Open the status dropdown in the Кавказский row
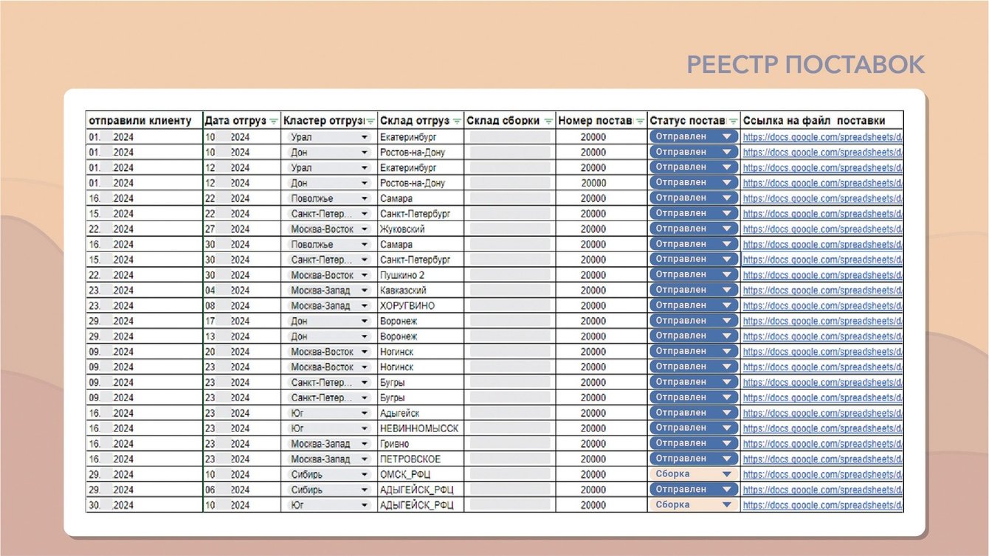The height and width of the screenshot is (556, 989). (694, 290)
